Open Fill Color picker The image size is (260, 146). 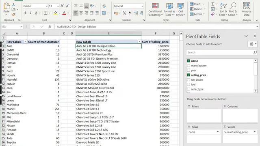coord(56,13)
